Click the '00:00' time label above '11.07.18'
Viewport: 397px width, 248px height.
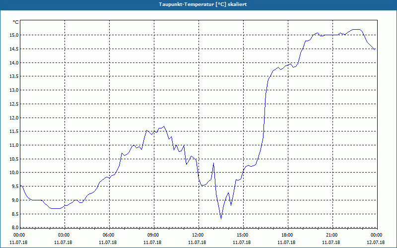click(x=18, y=235)
